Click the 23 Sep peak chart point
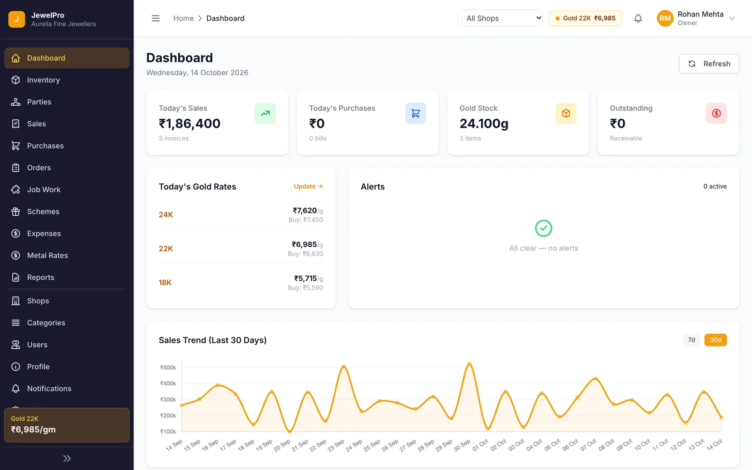752x470 pixels. tap(344, 367)
